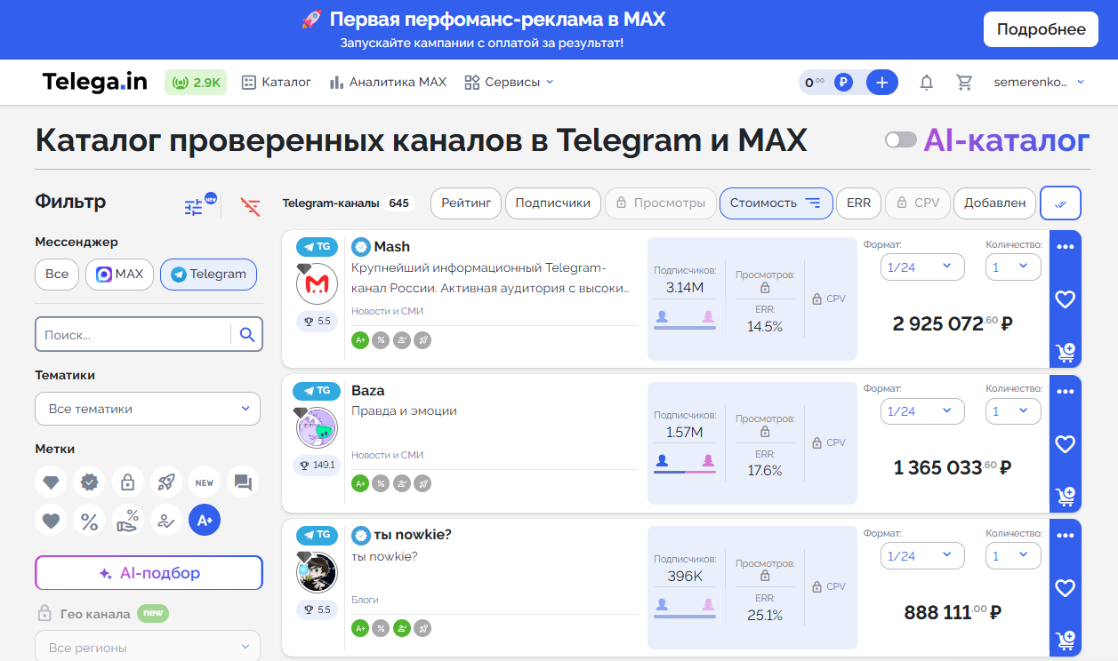The height and width of the screenshot is (661, 1118).
Task: Toggle the chat bubbles tag filter
Action: (x=243, y=482)
